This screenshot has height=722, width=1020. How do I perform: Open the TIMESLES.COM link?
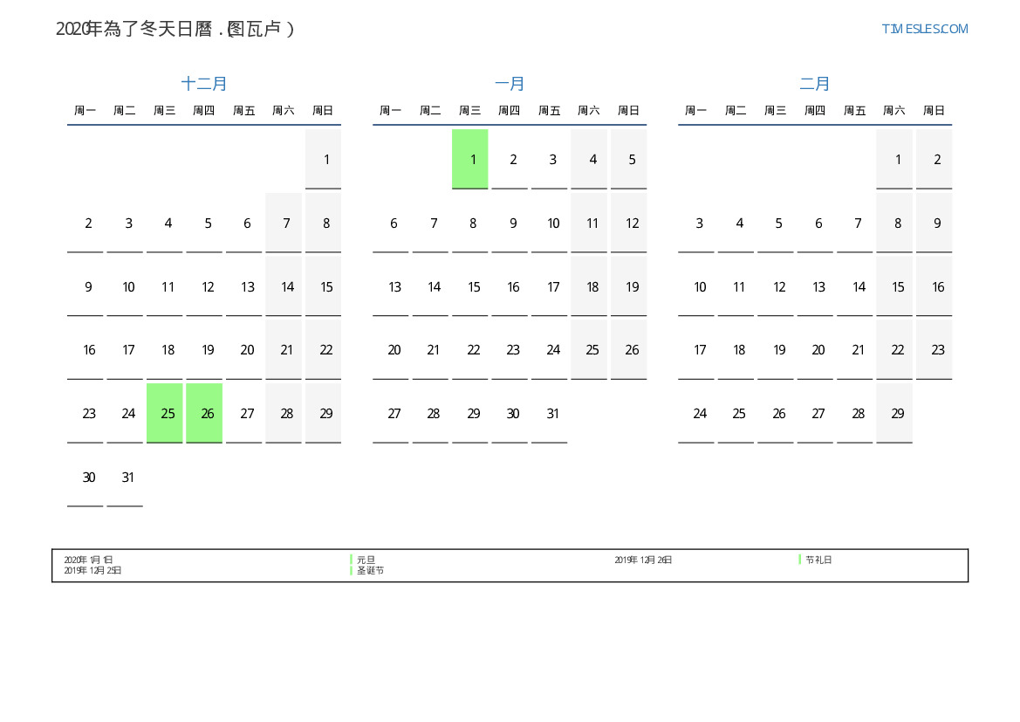click(x=924, y=29)
